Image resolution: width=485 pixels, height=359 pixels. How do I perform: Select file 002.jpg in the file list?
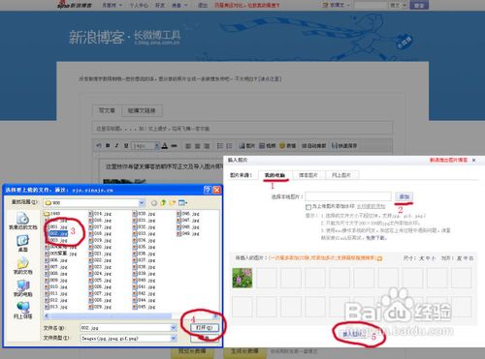56,233
